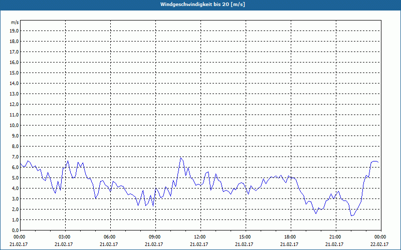This screenshot has height=250, width=401.
Task: Select the 11,0 y-axis label
Action: (14, 115)
